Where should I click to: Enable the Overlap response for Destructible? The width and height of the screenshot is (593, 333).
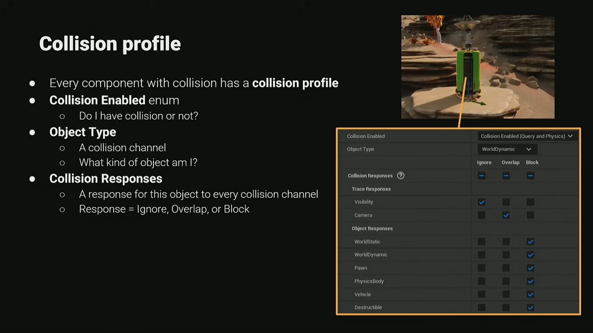[507, 307]
